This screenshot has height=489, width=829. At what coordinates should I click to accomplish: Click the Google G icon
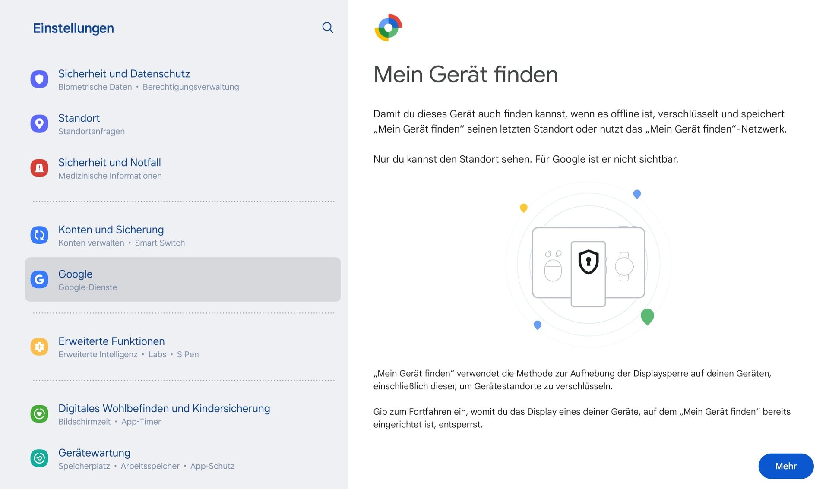point(39,280)
